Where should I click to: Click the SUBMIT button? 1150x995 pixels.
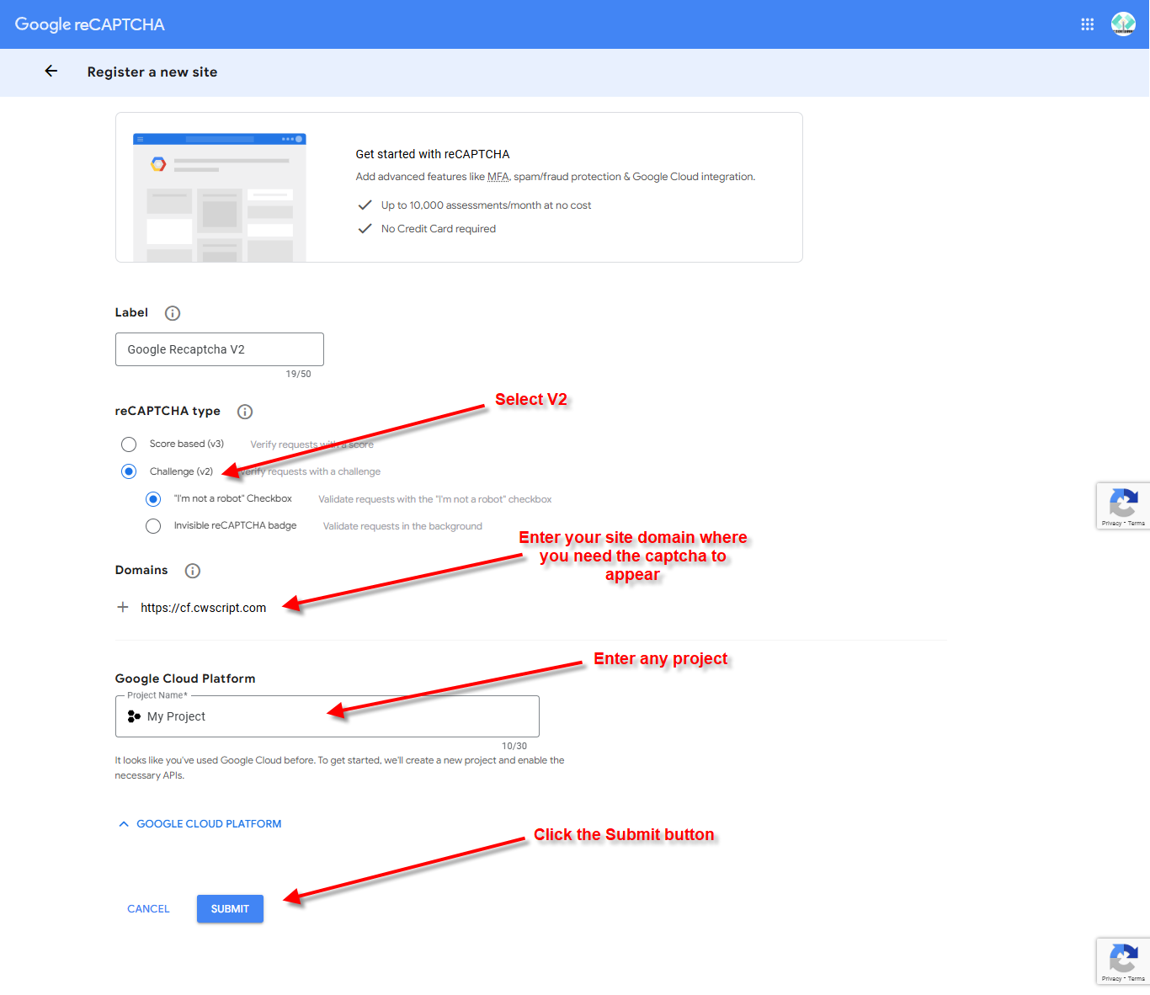click(230, 908)
